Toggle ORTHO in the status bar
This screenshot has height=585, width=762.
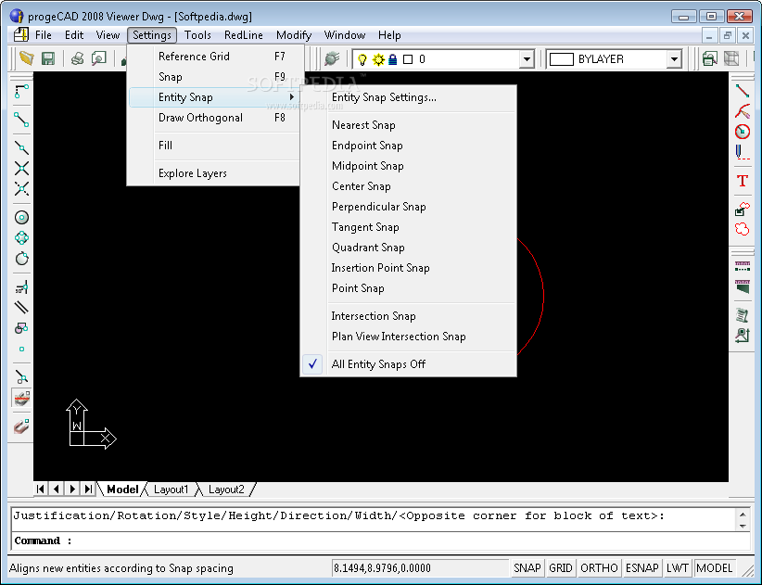click(599, 568)
